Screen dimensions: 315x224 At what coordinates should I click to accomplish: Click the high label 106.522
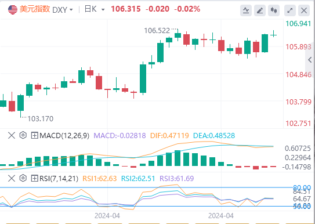click(x=157, y=31)
